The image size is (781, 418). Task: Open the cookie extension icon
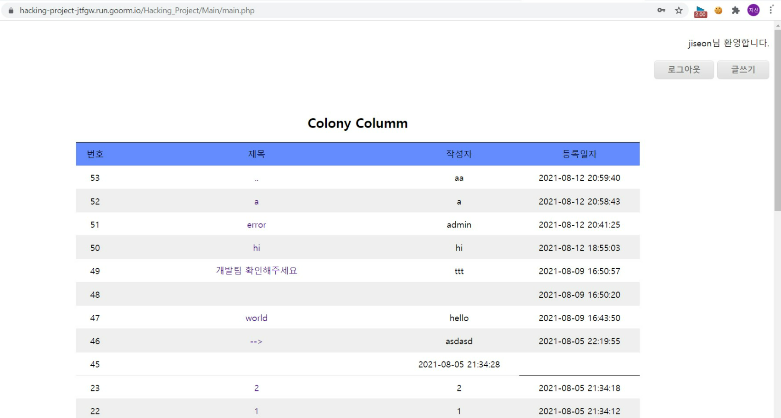(x=719, y=10)
